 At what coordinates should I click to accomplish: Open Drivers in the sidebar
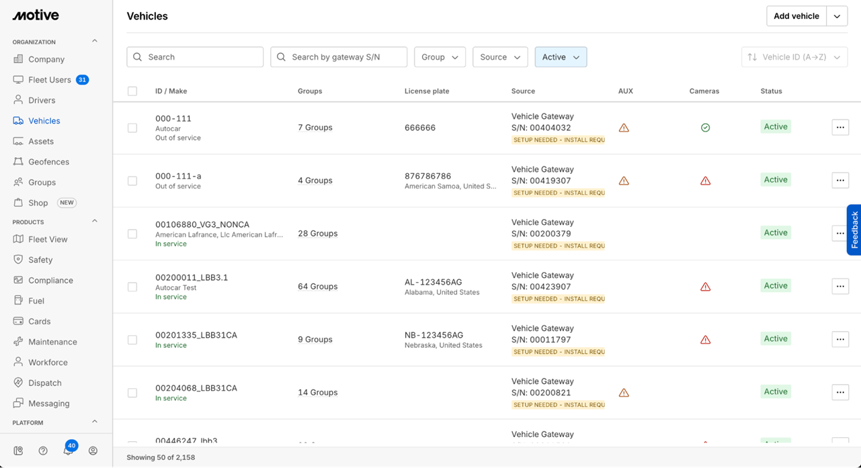[x=42, y=100]
